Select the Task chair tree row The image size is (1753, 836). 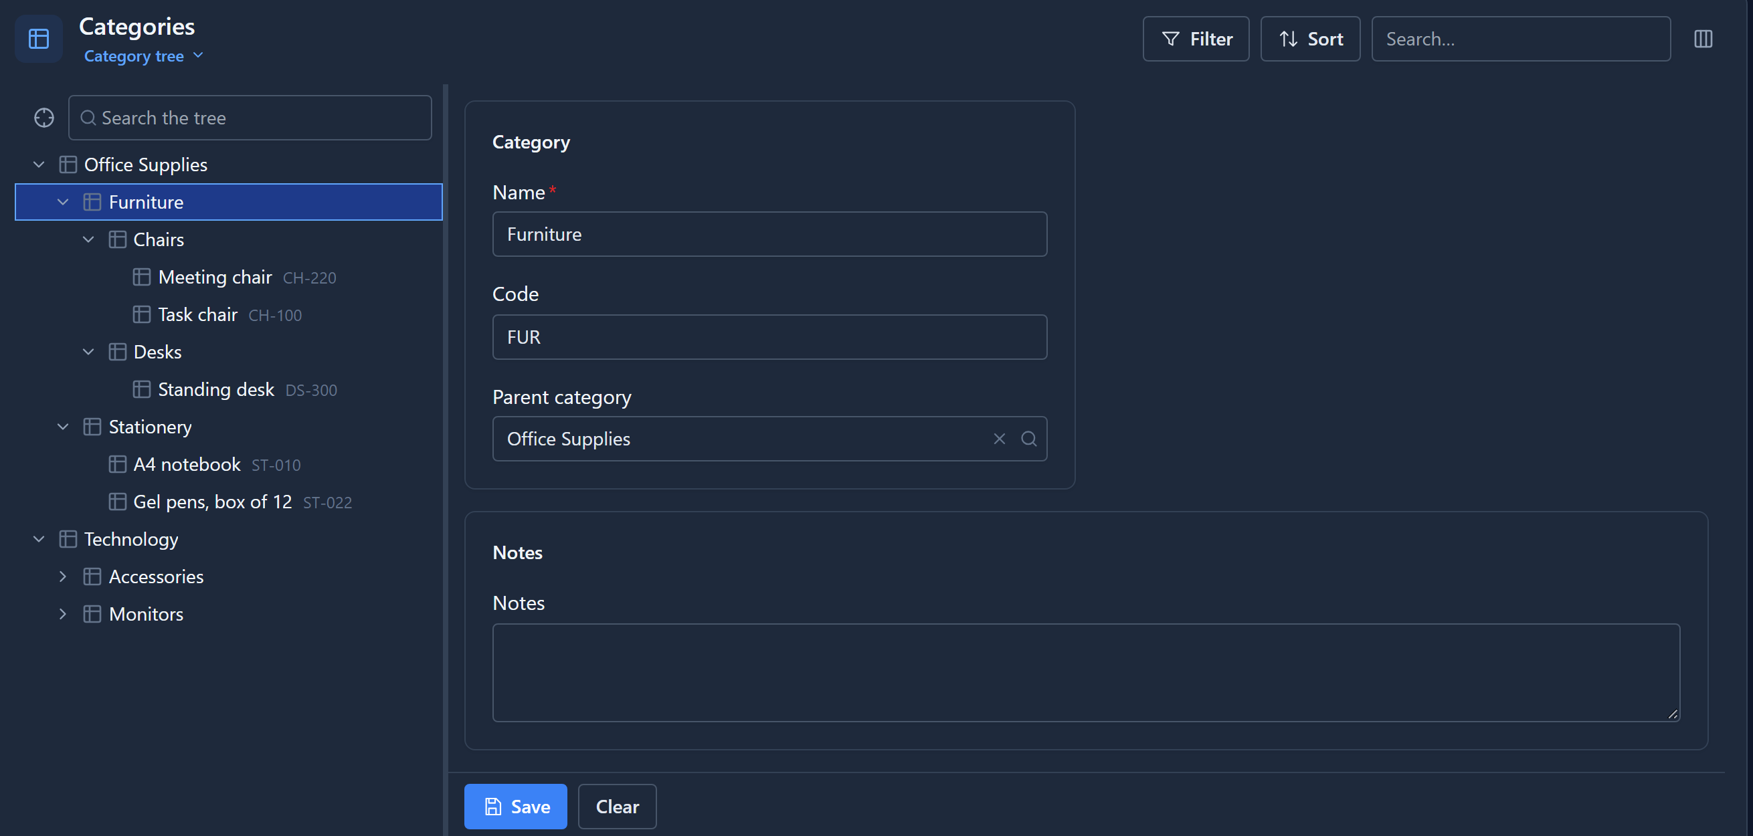tap(229, 314)
